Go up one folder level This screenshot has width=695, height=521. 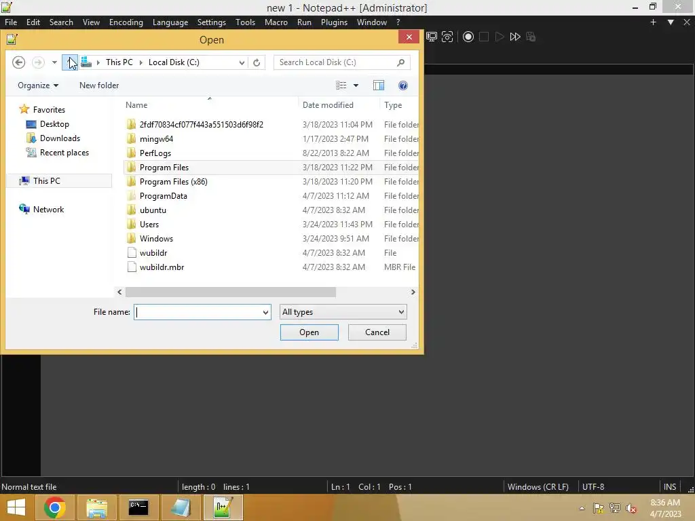tap(70, 62)
